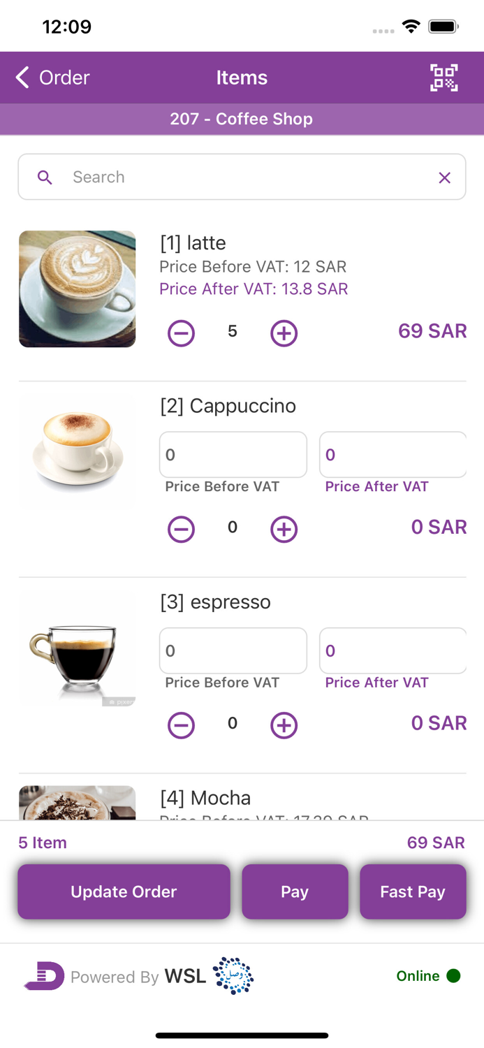This screenshot has width=484, height=1048.
Task: Select the Price Before VAT field for Cappuccino
Action: click(x=233, y=454)
